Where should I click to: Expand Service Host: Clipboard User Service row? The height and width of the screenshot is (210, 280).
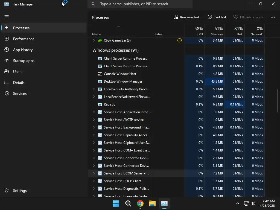pos(94,143)
